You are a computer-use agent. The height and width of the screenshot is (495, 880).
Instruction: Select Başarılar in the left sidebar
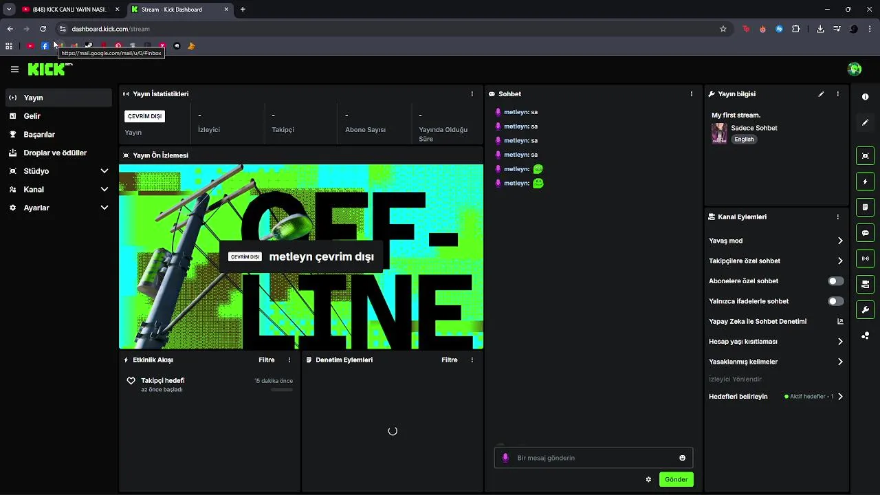pyautogui.click(x=58, y=135)
